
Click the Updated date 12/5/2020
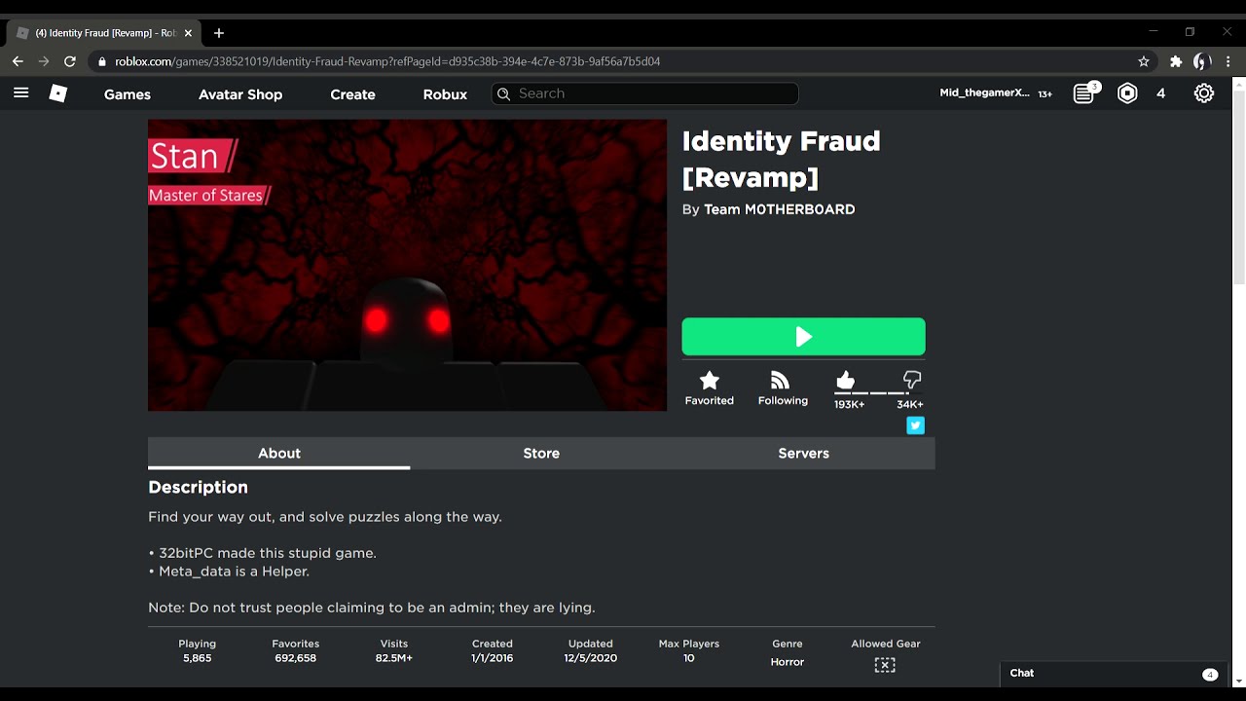click(x=590, y=658)
